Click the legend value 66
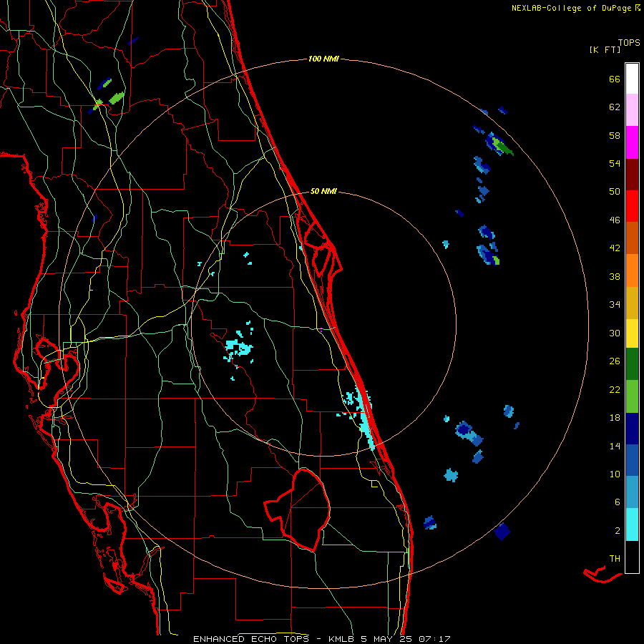This screenshot has height=644, width=644. pos(615,79)
